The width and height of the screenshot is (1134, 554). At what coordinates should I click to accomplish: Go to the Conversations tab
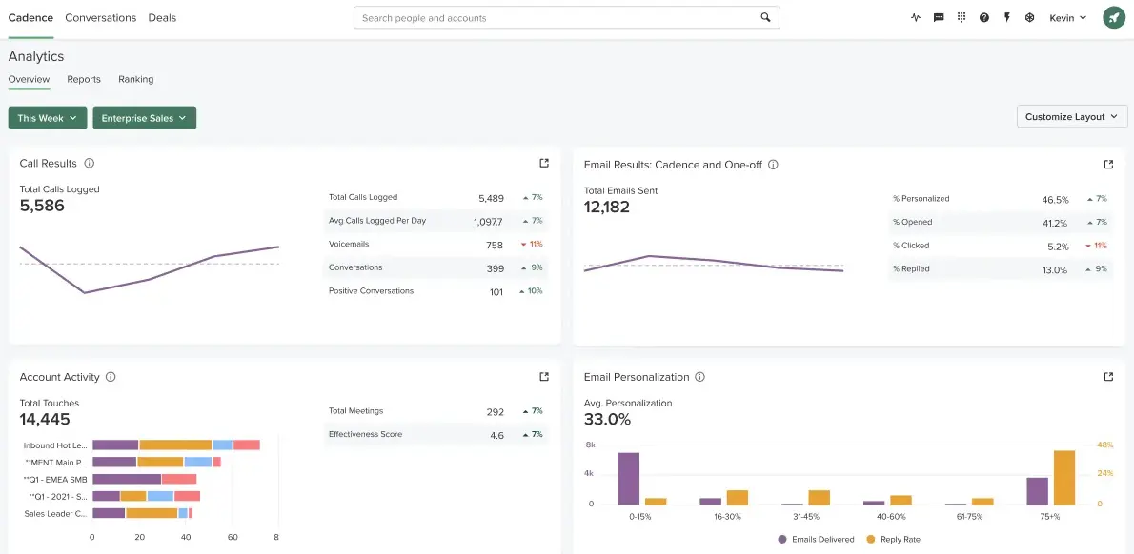(100, 18)
